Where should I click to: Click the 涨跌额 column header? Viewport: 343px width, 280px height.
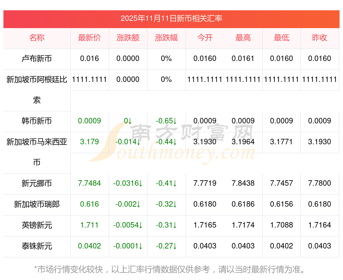coord(128,38)
